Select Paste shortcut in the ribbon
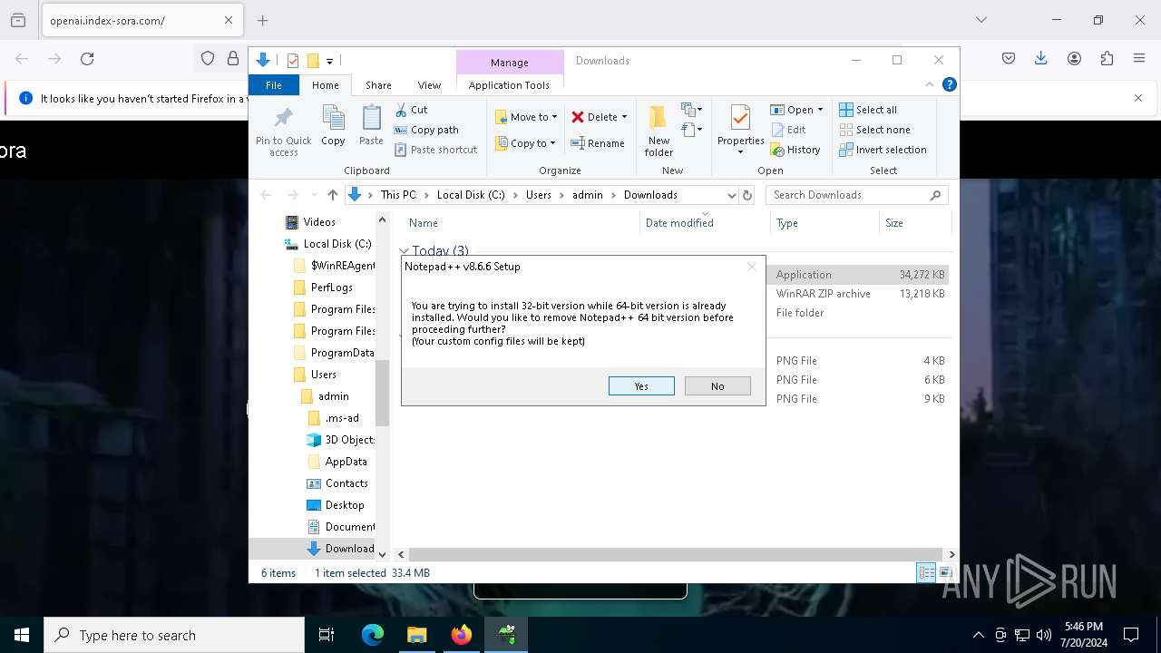The image size is (1161, 653). point(435,150)
